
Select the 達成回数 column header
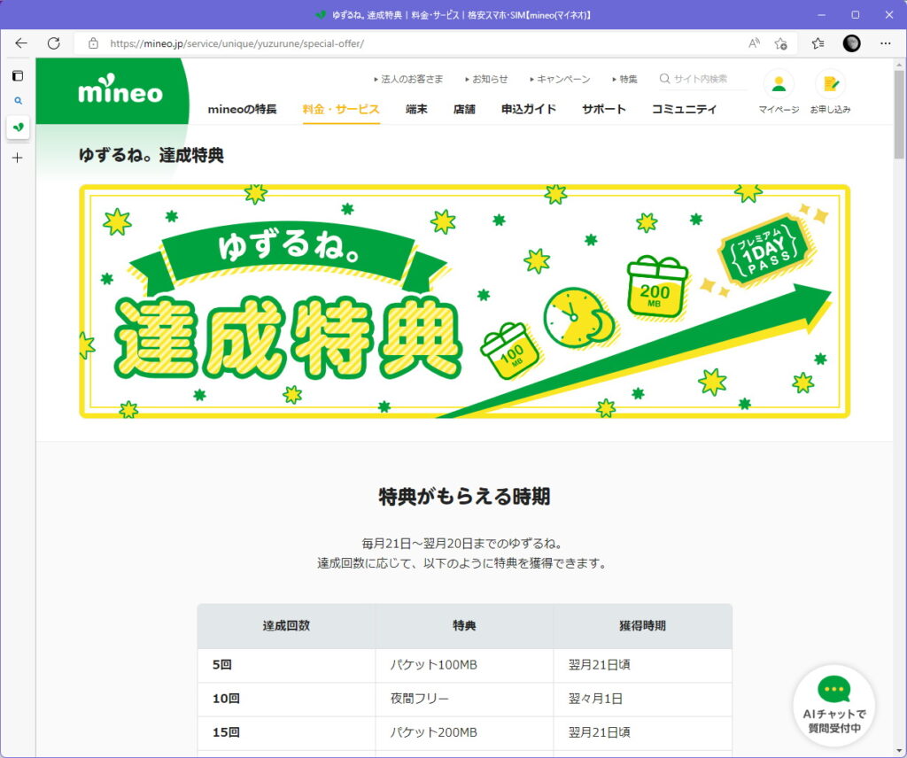pyautogui.click(x=286, y=625)
